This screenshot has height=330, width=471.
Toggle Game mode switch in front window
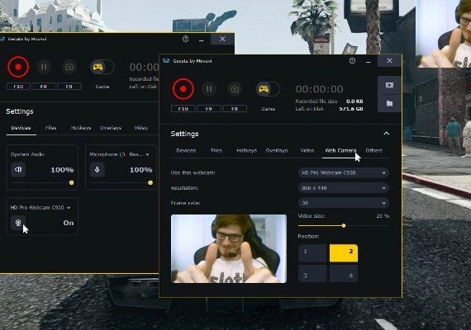pos(268,89)
